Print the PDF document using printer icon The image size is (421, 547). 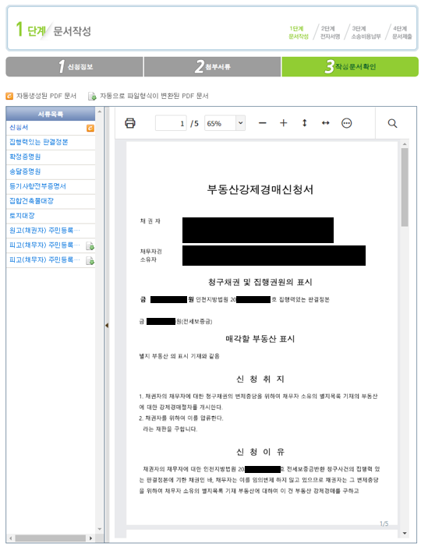pyautogui.click(x=130, y=123)
